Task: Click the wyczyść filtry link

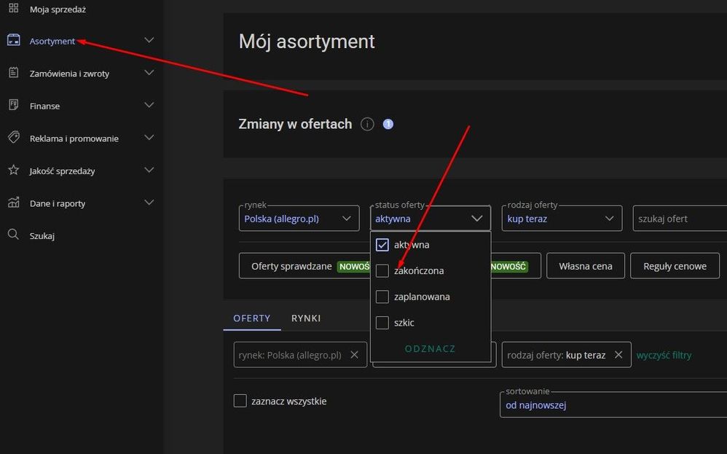Action: [x=664, y=356]
